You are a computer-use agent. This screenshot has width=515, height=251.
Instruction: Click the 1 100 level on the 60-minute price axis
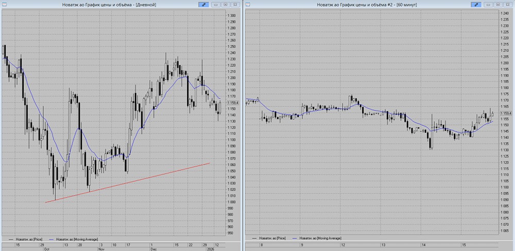pyautogui.click(x=505, y=187)
